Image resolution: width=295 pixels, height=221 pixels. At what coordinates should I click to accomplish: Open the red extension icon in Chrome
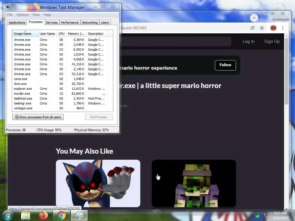coord(273,28)
